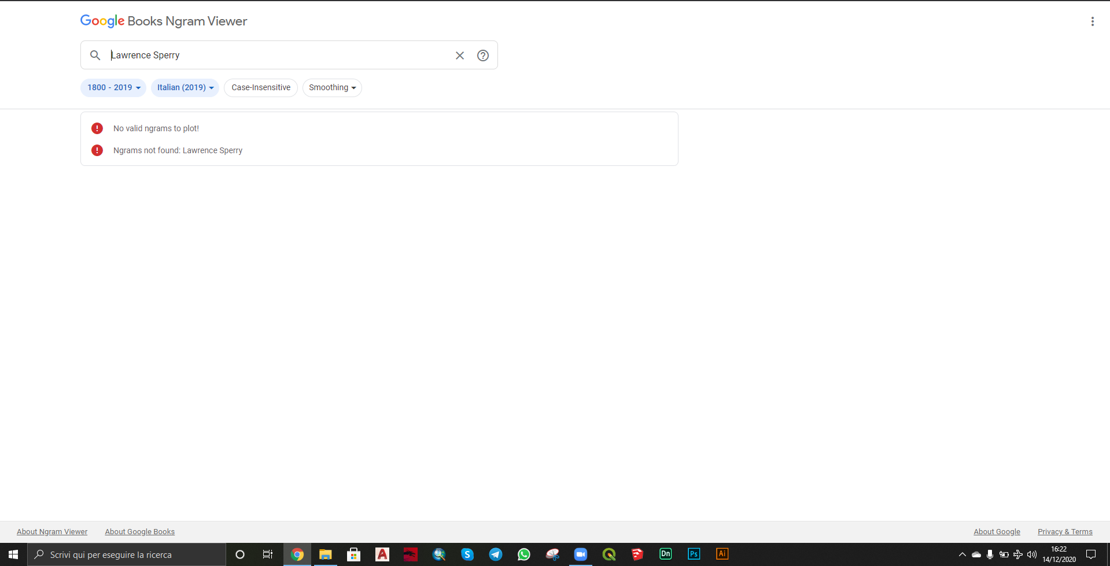
Task: Open WhatsApp from taskbar
Action: 524,554
